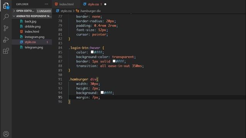The height and width of the screenshot is (138, 246).
Task: Click 'ease-in-out' in the transition line
Action: click(x=119, y=66)
